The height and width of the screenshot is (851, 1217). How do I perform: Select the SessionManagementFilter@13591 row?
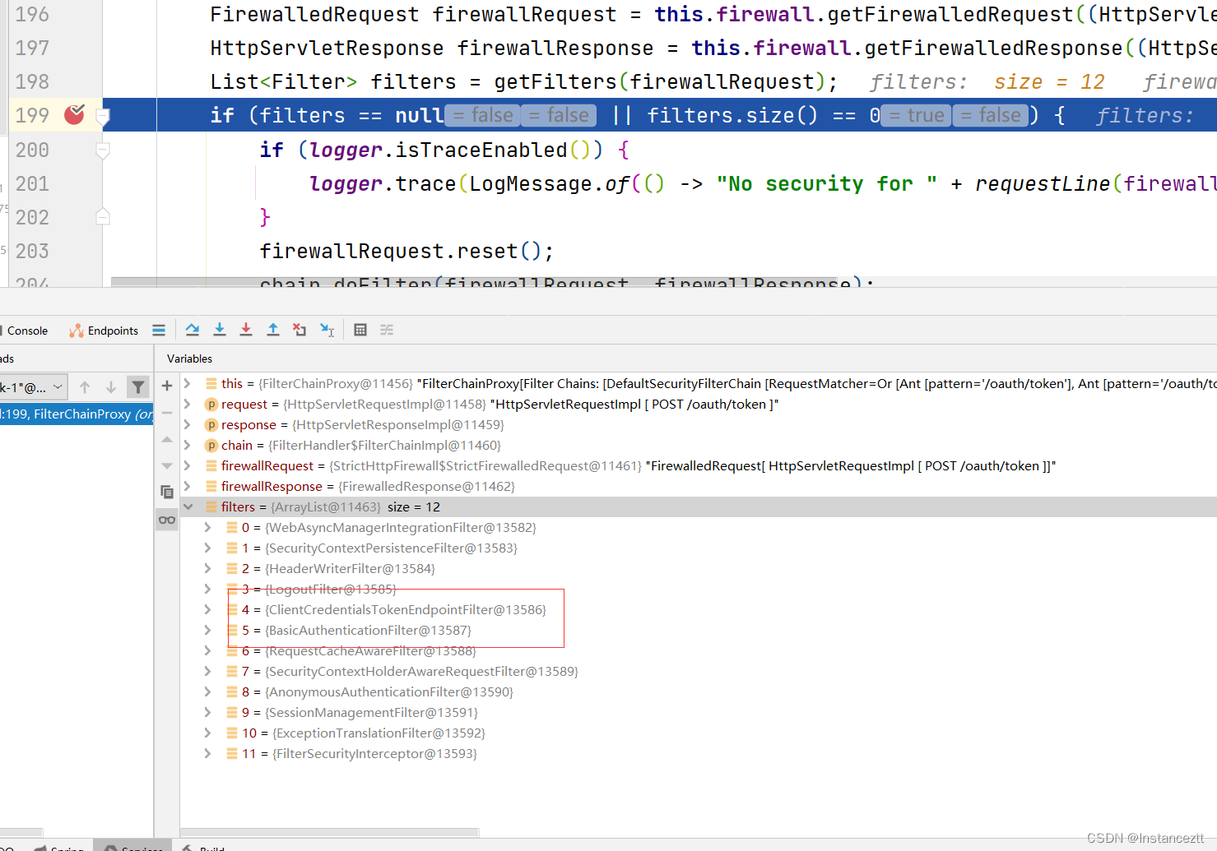698,712
